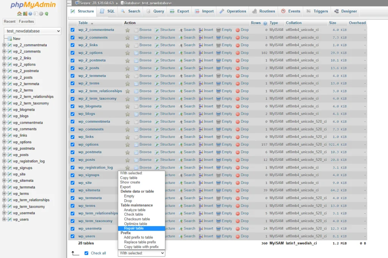
Task: Open phpMyAdmin settings with the gear icon
Action: tap(41, 14)
